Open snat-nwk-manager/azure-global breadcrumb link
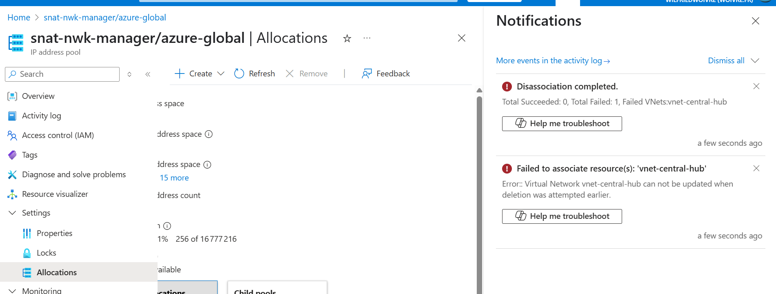This screenshot has width=776, height=294. (105, 18)
